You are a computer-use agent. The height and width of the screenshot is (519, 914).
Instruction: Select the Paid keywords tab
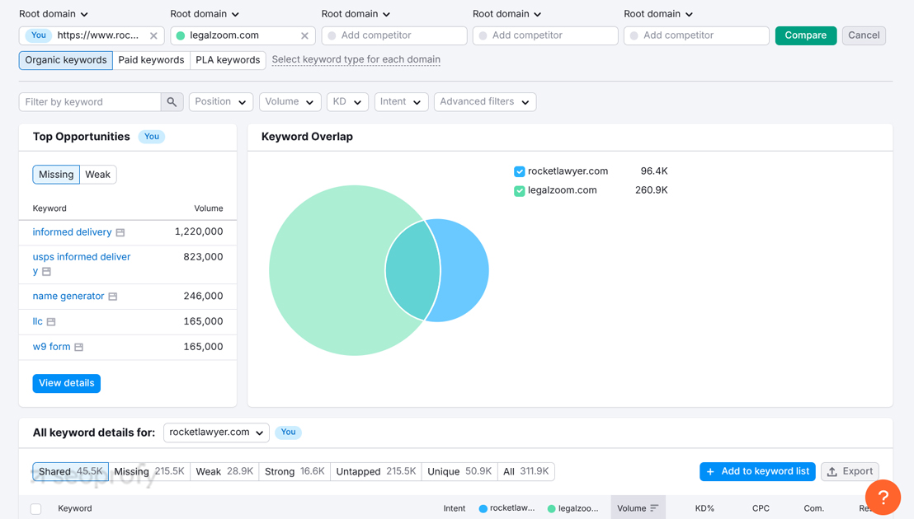[x=151, y=60]
